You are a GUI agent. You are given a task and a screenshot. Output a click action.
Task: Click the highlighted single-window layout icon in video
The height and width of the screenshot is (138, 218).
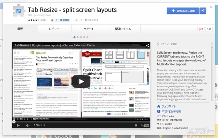point(141,55)
